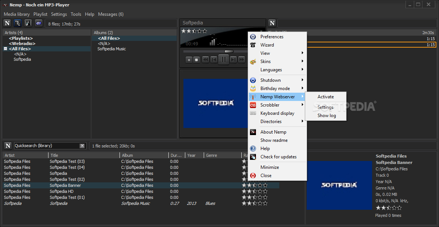Click the Nemp Webserver antenna icon
This screenshot has width=439, height=227.
point(253,97)
